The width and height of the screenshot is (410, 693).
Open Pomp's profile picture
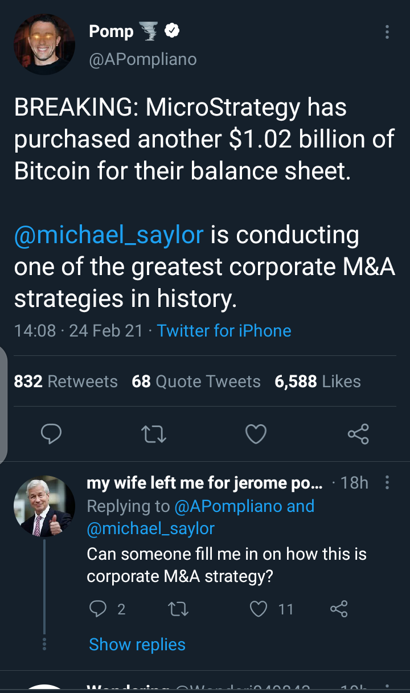pos(44,44)
